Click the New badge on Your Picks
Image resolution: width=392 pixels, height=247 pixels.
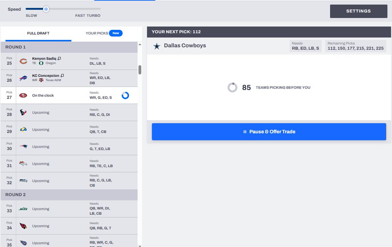coord(116,33)
